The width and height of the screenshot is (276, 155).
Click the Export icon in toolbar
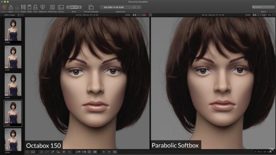point(11,7)
